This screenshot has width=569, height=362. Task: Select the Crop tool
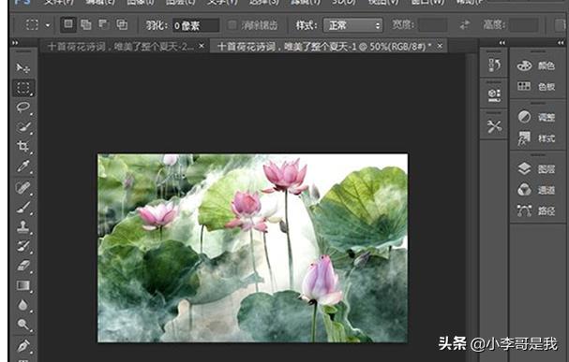point(22,146)
